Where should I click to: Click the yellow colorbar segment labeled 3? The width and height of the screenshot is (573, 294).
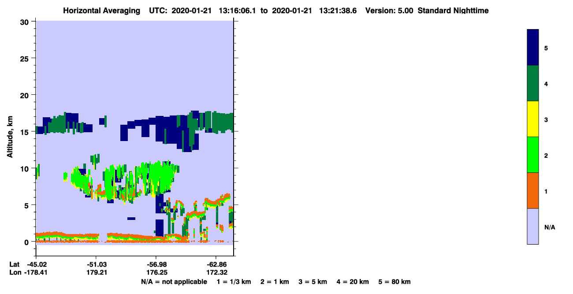[533, 119]
